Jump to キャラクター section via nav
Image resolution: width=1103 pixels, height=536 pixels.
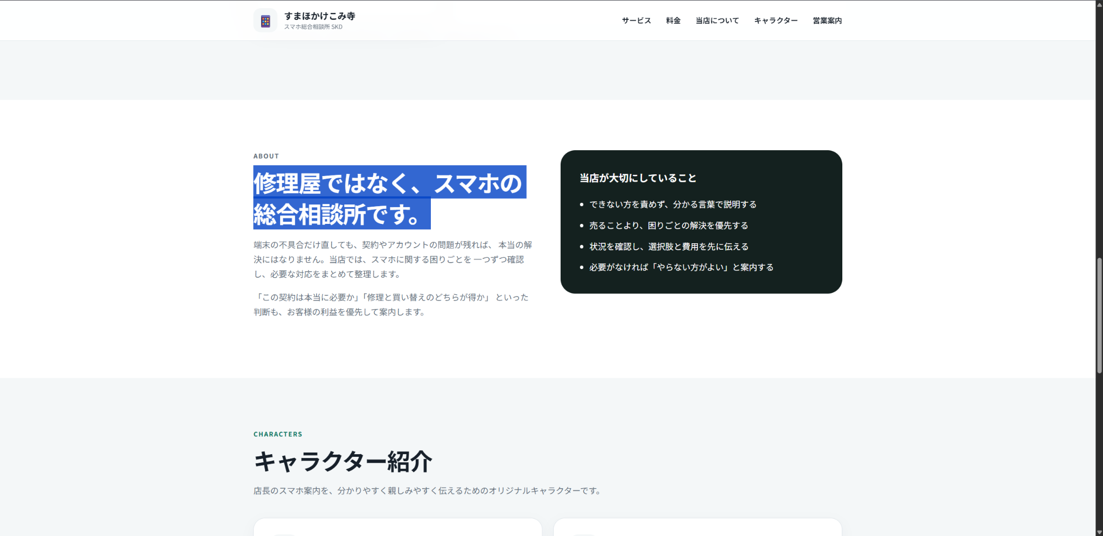pos(776,20)
